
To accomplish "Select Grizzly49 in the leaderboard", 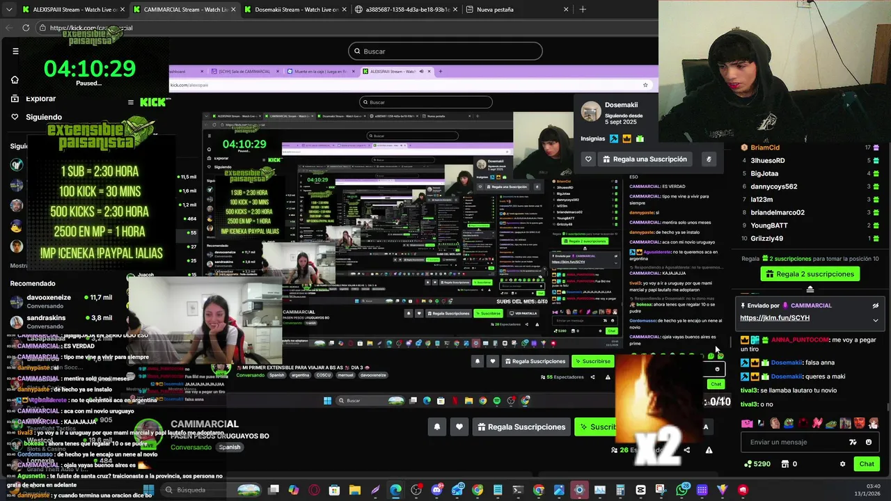I will 767,239.
